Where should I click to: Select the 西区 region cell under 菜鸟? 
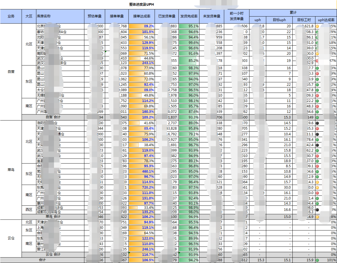[x=29, y=210]
